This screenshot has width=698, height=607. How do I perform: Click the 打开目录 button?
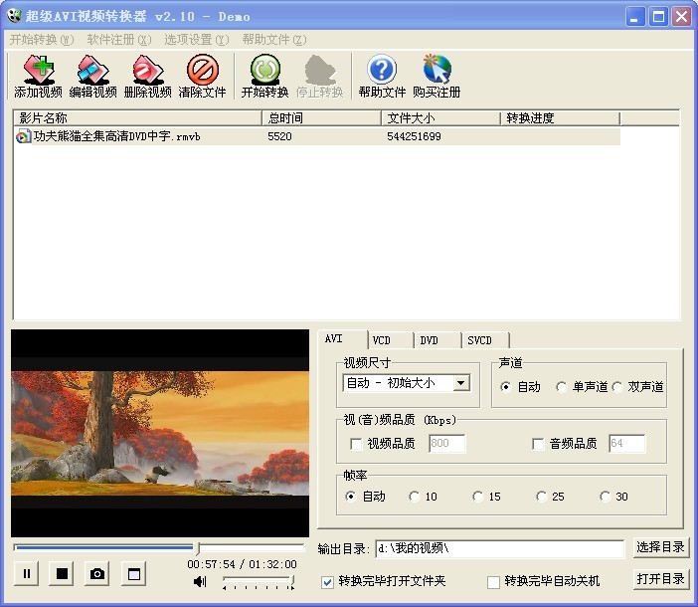click(660, 579)
